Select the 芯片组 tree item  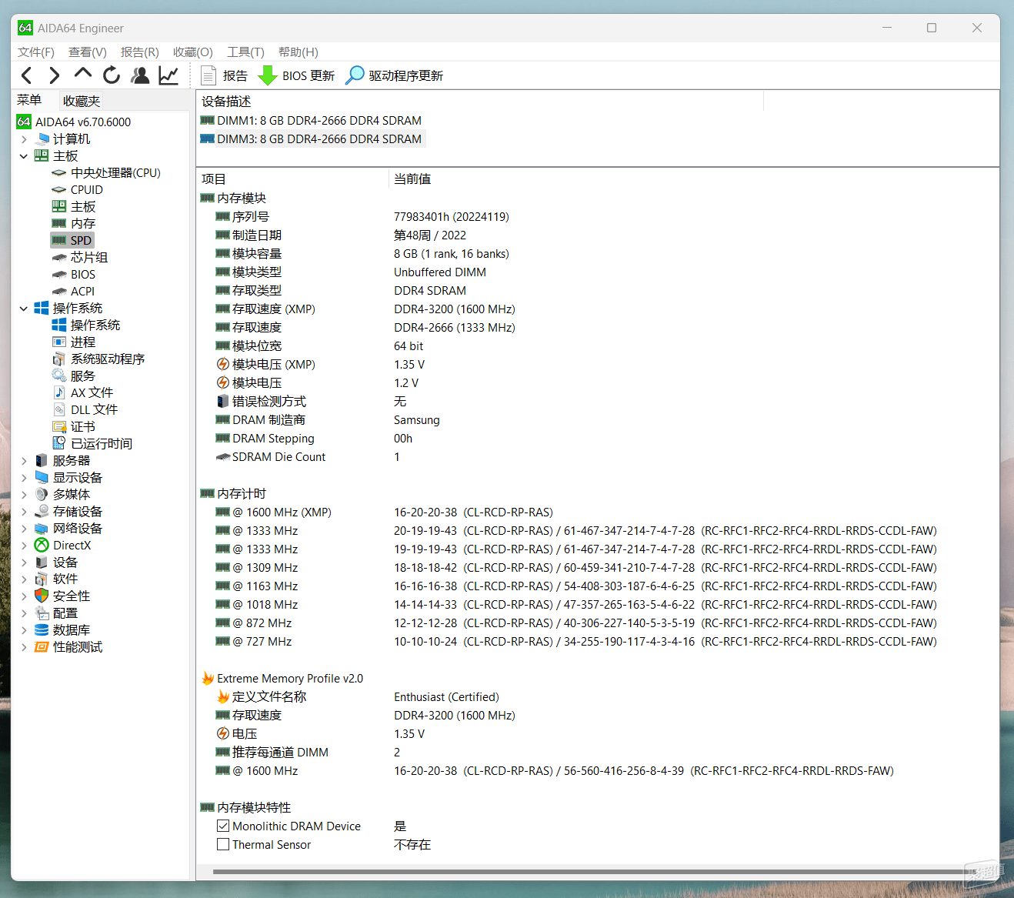pos(80,258)
